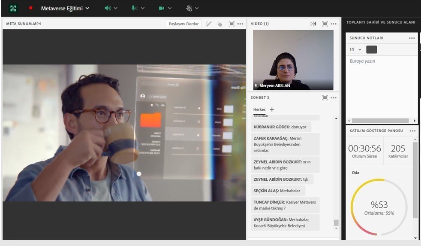Screen dimensions: 421x246
Task: Click the Adobe Connect logo icon
Action: pos(13,8)
